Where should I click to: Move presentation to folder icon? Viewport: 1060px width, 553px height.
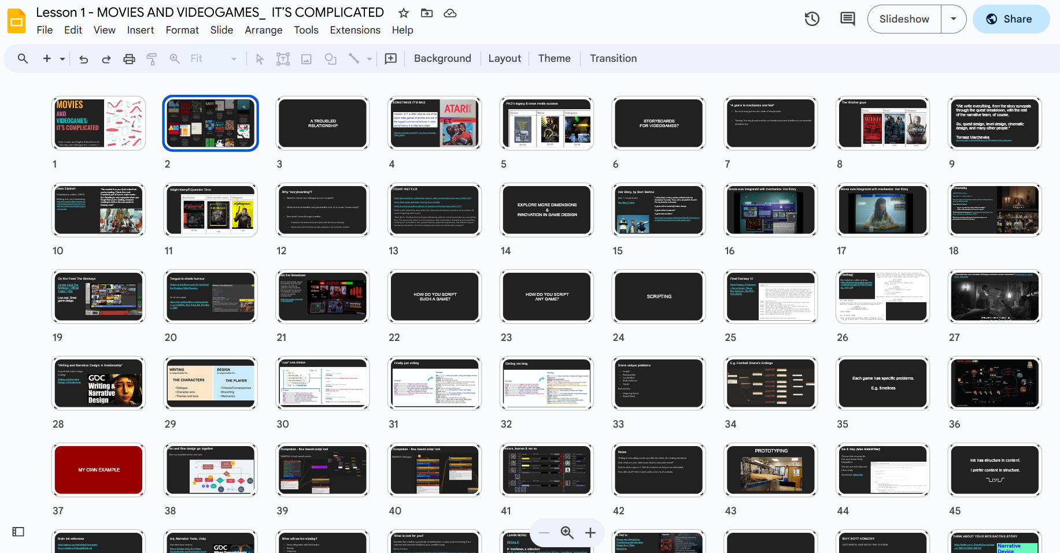[427, 13]
